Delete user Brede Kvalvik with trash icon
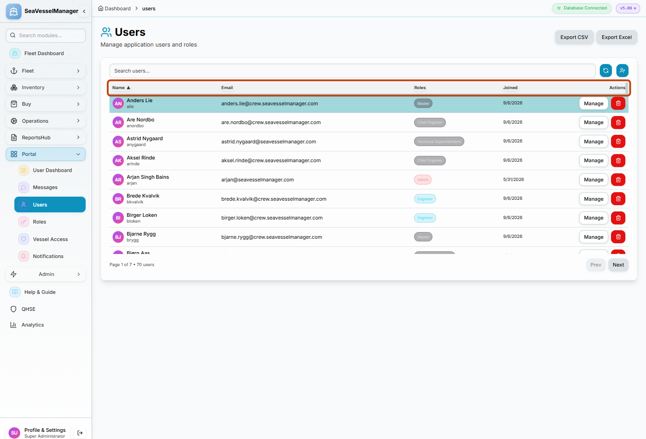The width and height of the screenshot is (646, 439). tap(618, 199)
